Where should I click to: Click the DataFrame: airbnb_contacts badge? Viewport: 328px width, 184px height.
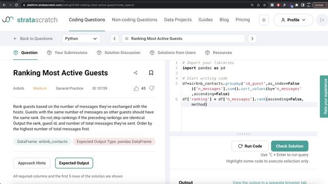click(42, 142)
